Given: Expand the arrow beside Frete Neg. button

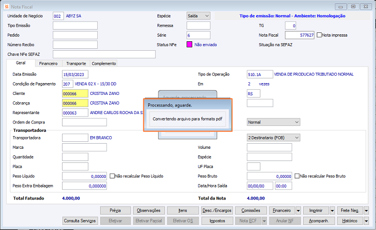Looking at the screenshot, I should (367, 211).
